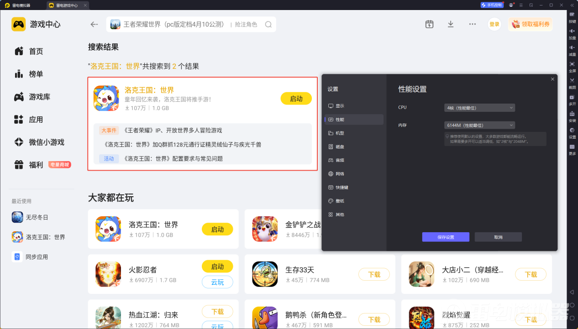Image resolution: width=578 pixels, height=329 pixels.
Task: Click the 手机控制 button in title bar
Action: (x=492, y=5)
